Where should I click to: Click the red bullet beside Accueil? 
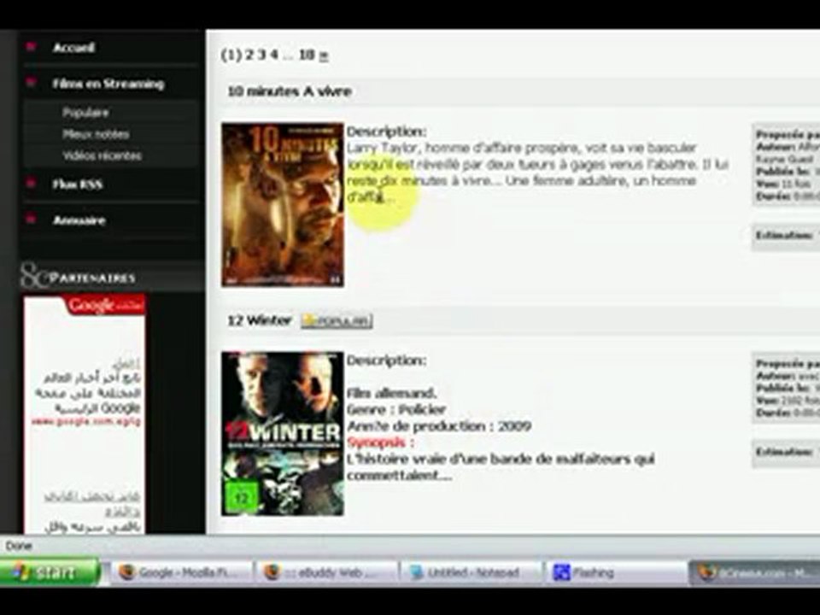click(x=31, y=47)
